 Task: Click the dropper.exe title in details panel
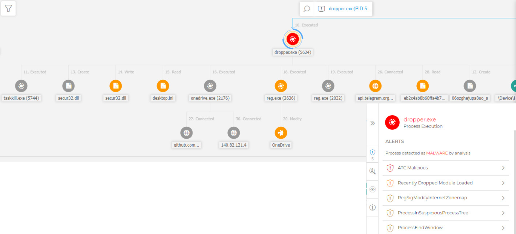pos(420,120)
